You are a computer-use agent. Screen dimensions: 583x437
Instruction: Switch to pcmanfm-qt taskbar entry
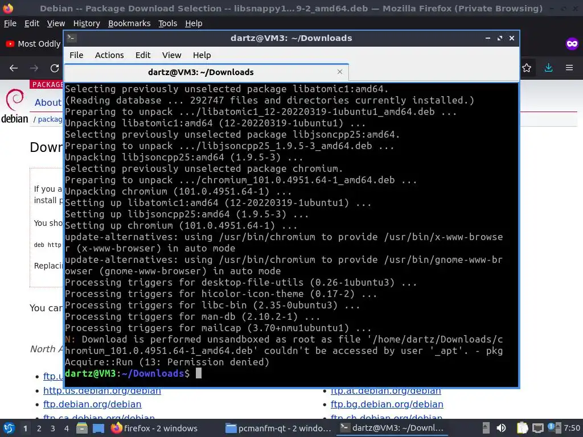pos(278,428)
